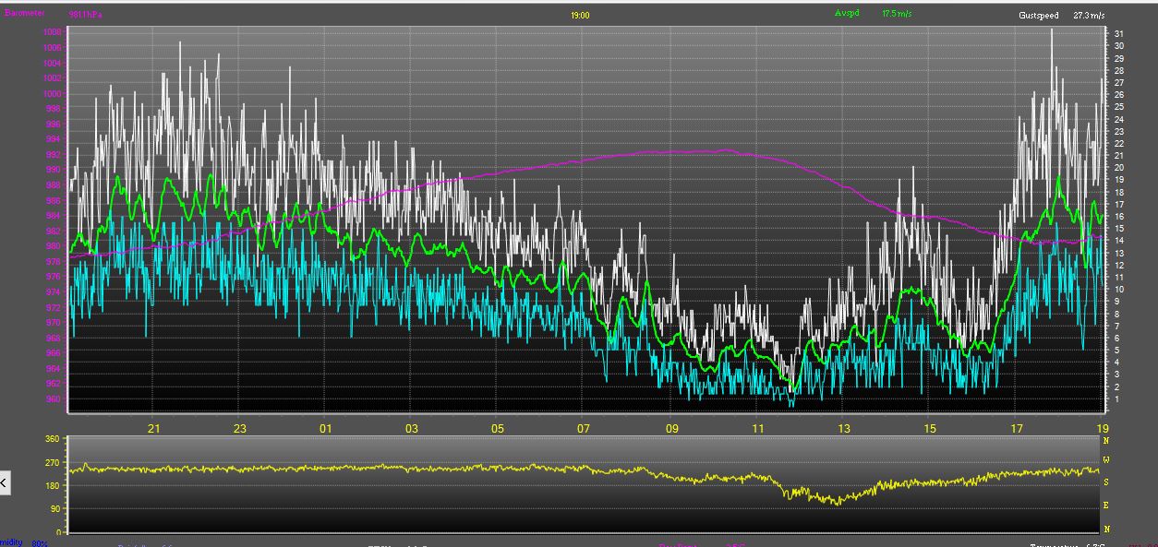The height and width of the screenshot is (547, 1158).
Task: Click the 19:00 time readout
Action: click(x=580, y=15)
